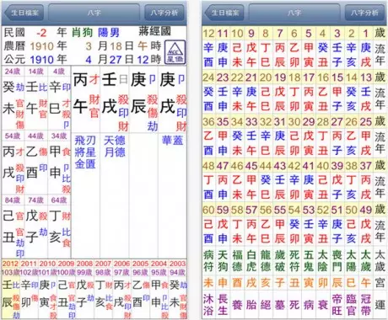
Task: Select the name 蔣經國
Action: (154, 31)
